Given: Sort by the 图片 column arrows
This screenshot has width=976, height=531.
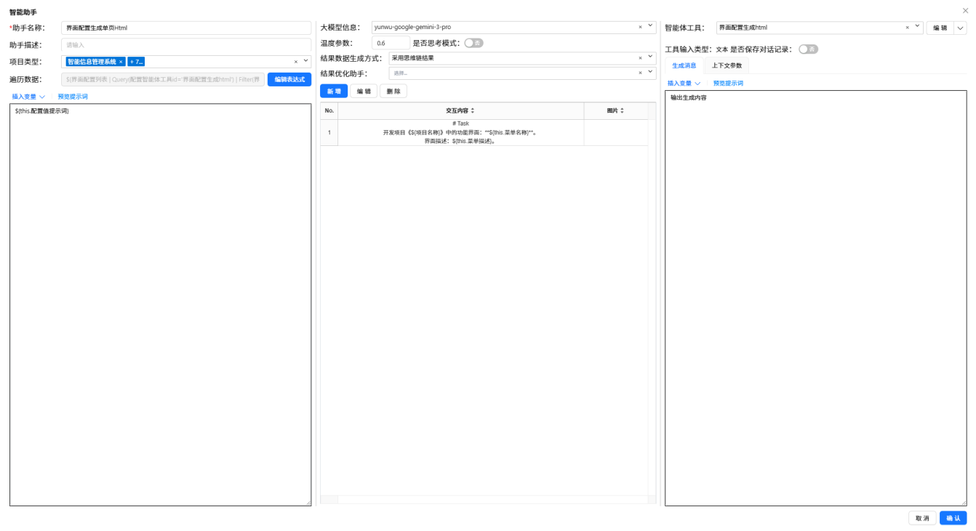Looking at the screenshot, I should (x=622, y=110).
